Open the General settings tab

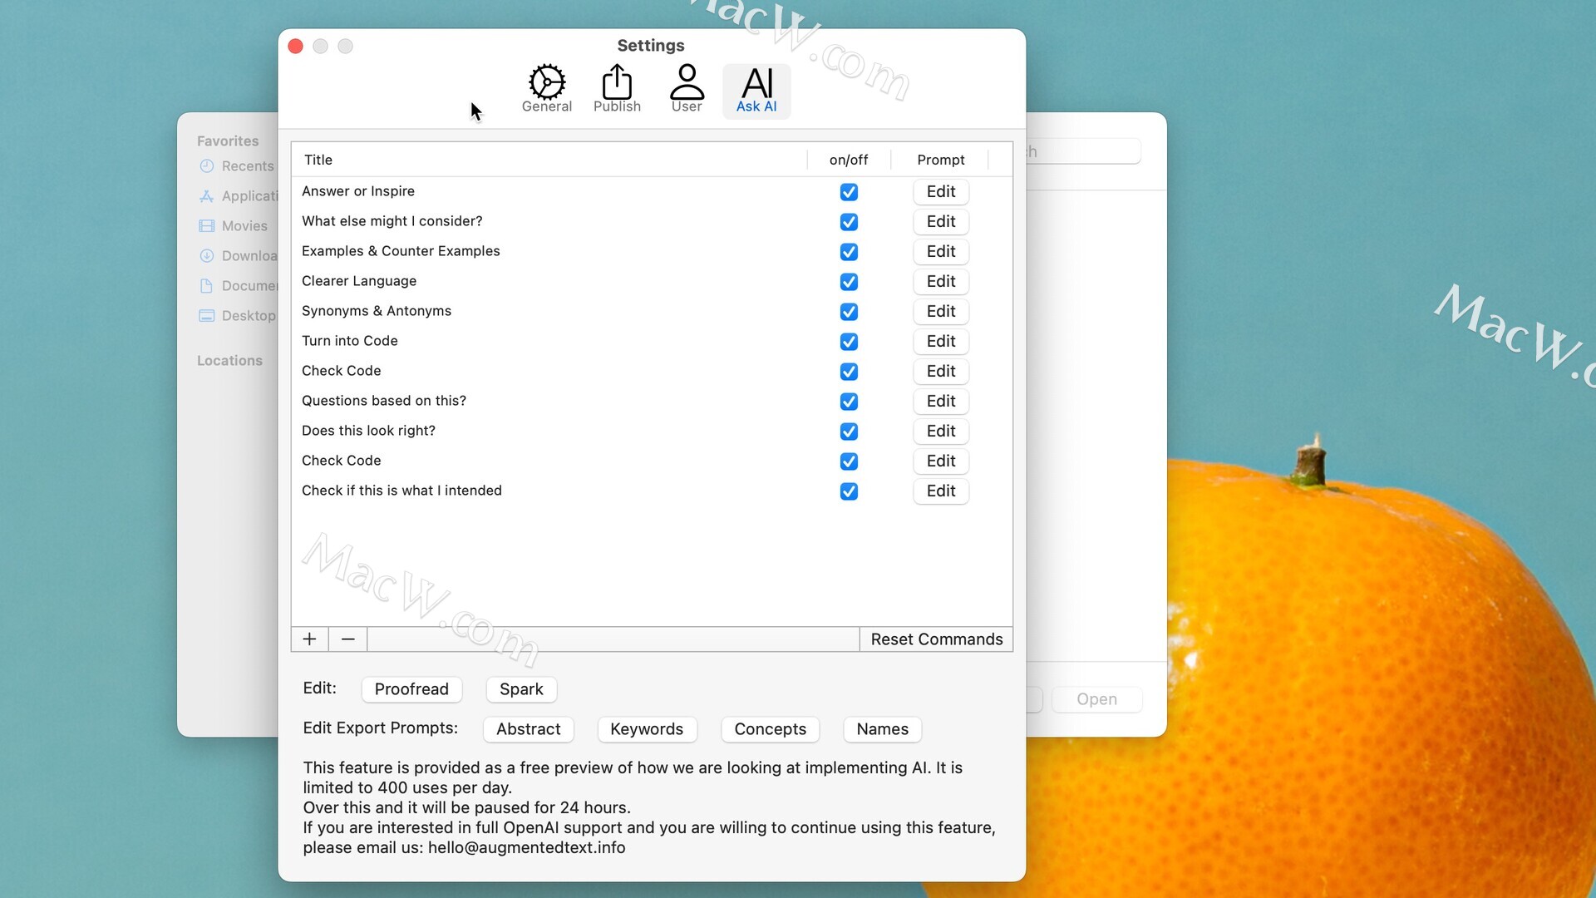point(546,89)
